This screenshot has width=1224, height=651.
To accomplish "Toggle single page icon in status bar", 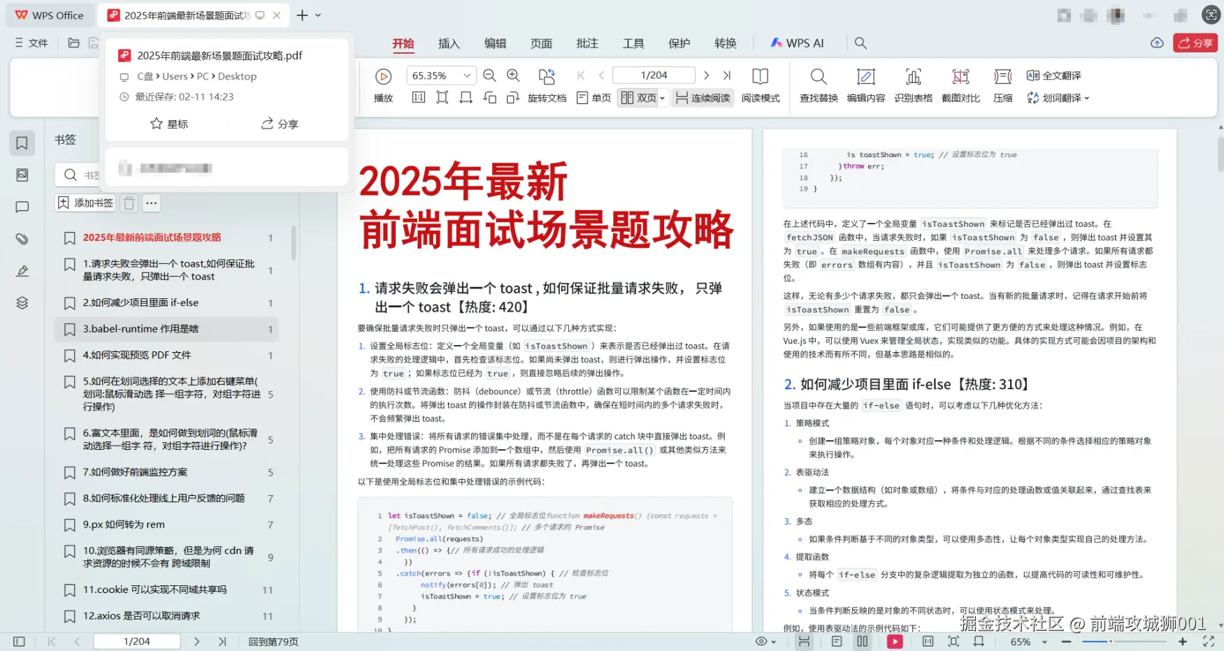I will pos(837,641).
